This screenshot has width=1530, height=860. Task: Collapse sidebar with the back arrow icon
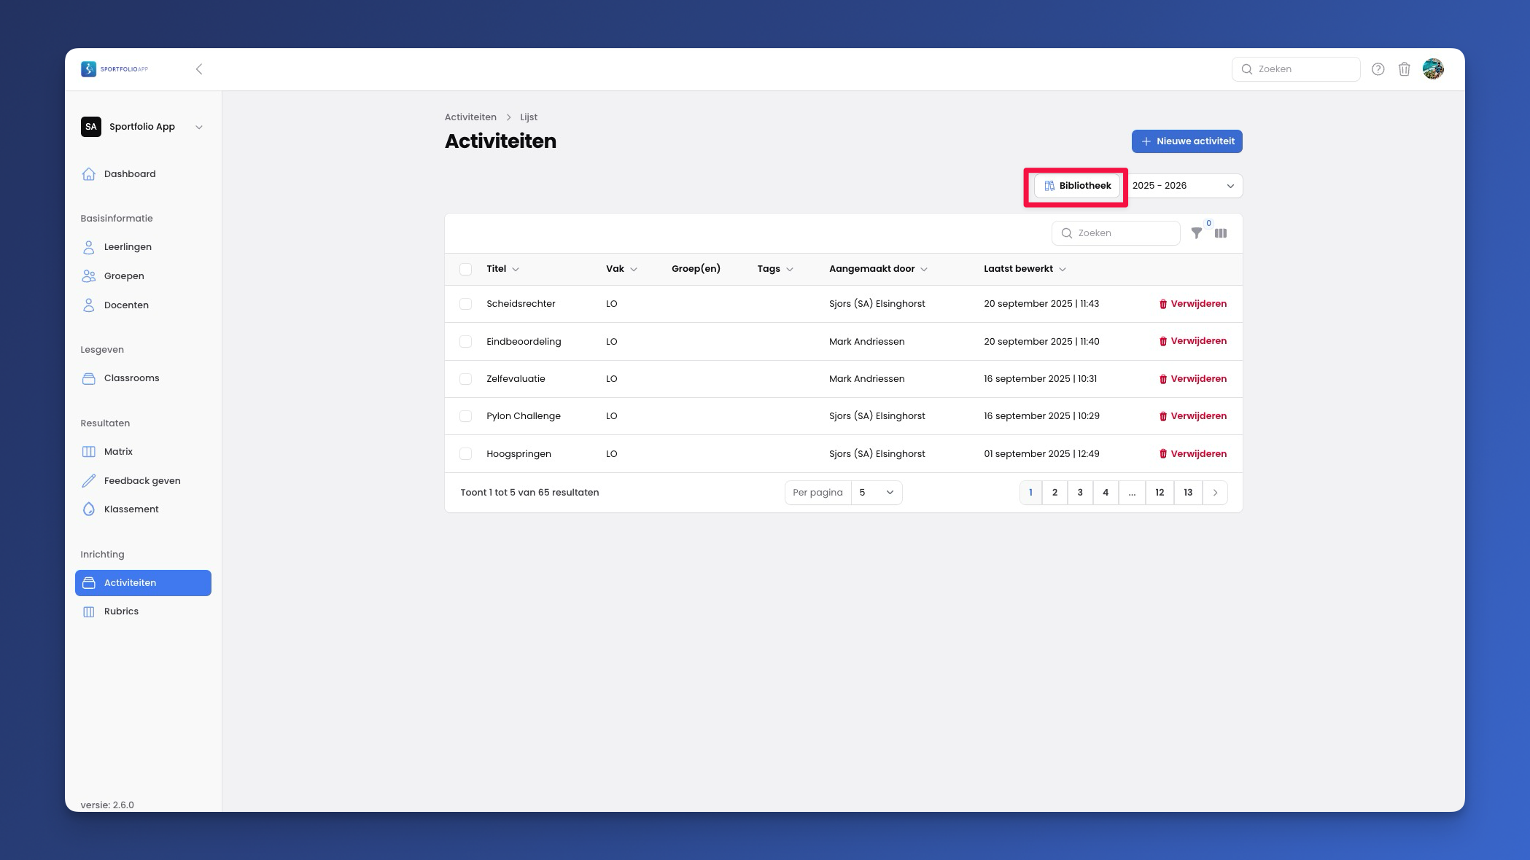click(199, 69)
